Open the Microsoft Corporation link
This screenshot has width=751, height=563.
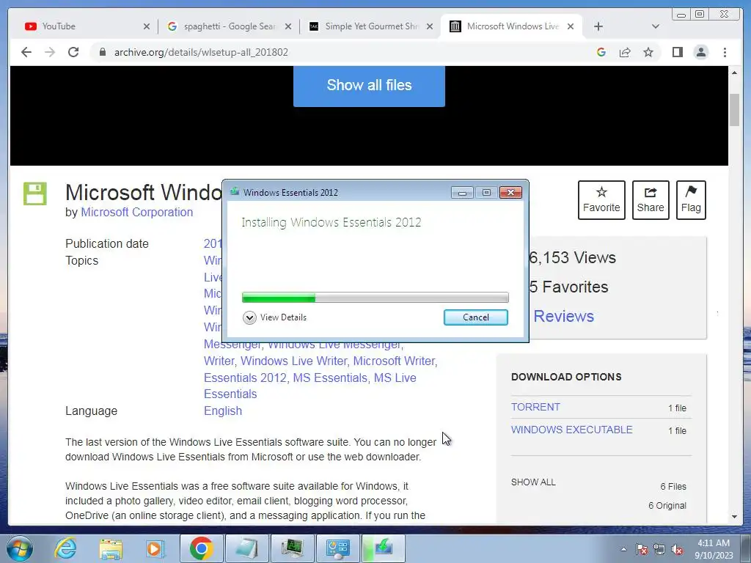coord(137,212)
